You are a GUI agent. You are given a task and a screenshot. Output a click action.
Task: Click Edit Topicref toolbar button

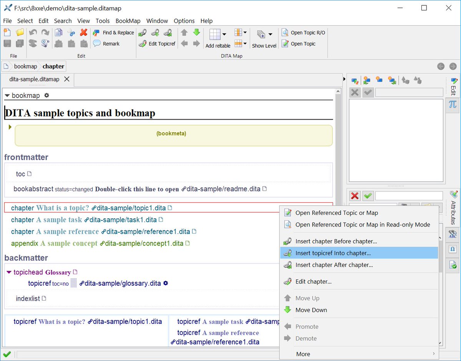[157, 43]
